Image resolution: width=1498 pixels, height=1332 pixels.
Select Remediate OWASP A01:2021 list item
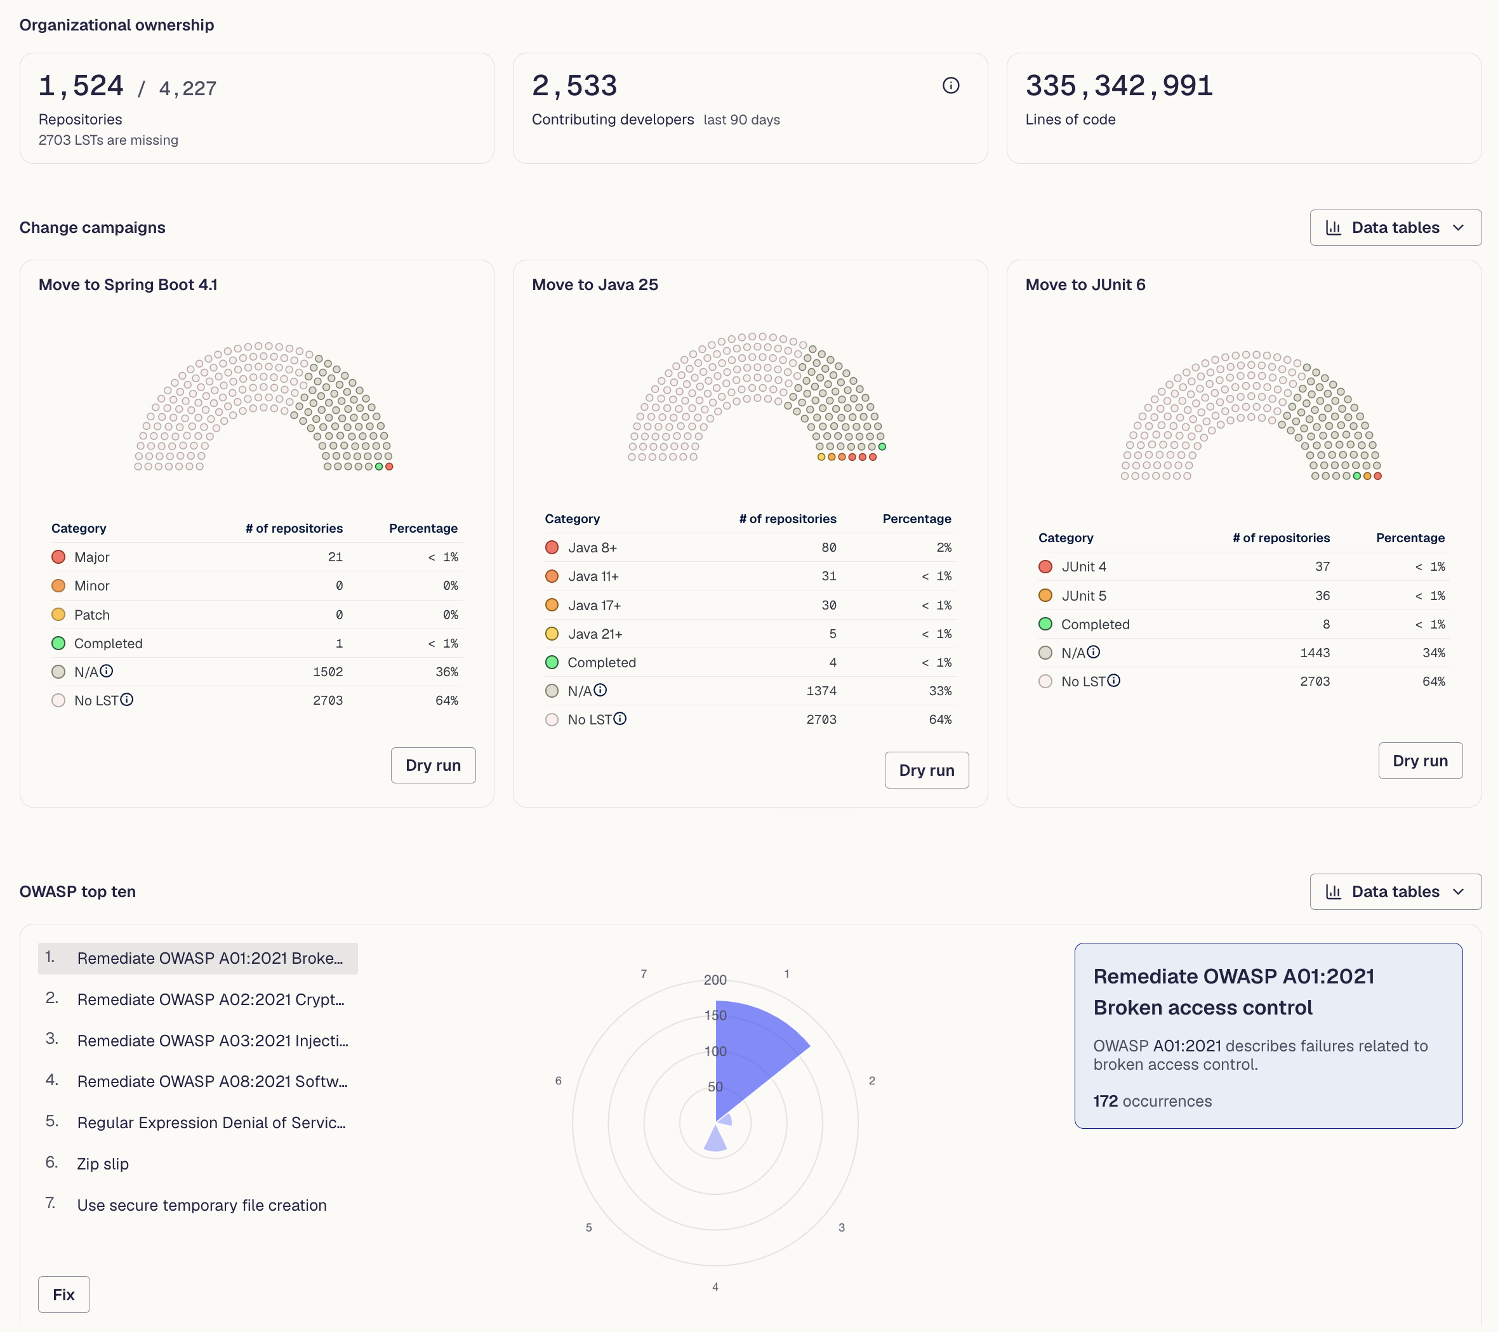198,958
